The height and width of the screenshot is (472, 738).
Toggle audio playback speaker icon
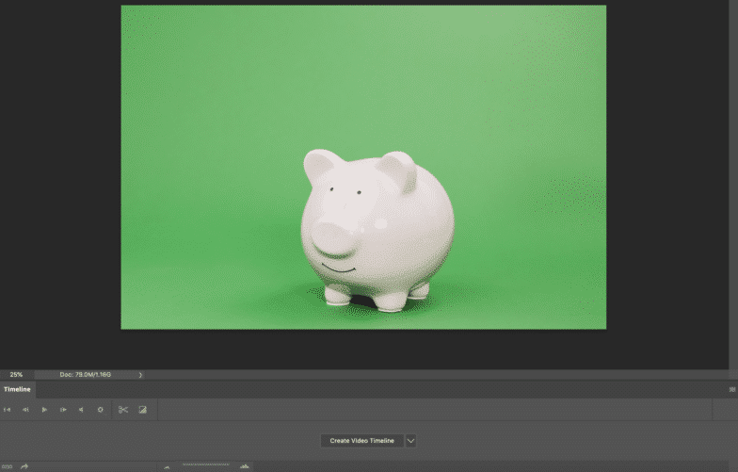[x=81, y=410]
